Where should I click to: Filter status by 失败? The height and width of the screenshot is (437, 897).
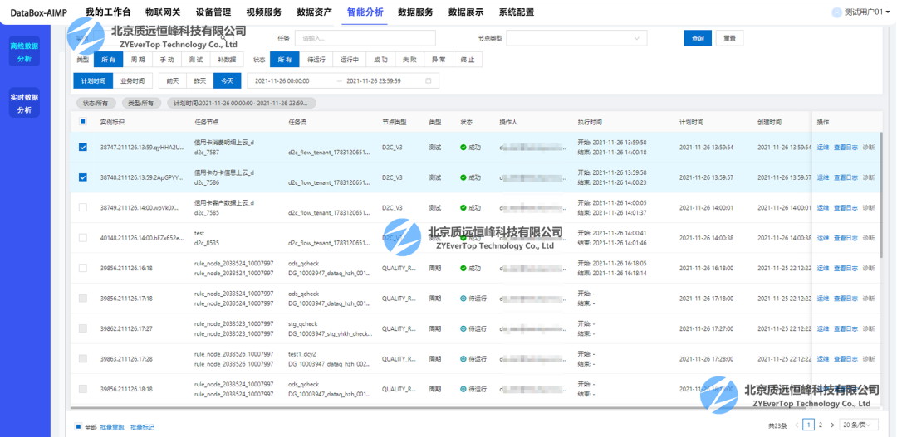(409, 60)
